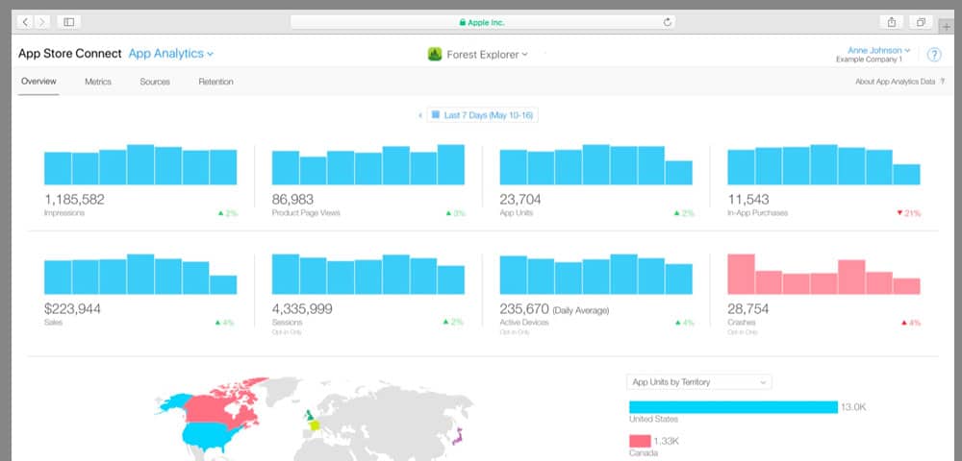Image resolution: width=962 pixels, height=461 pixels.
Task: Click the 86,983 page views value
Action: tap(292, 200)
